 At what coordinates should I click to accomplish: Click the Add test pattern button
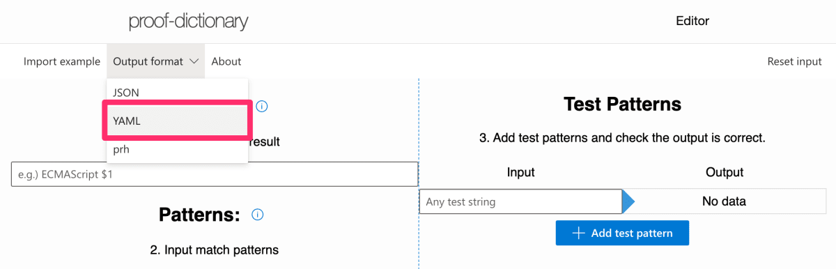click(x=622, y=233)
